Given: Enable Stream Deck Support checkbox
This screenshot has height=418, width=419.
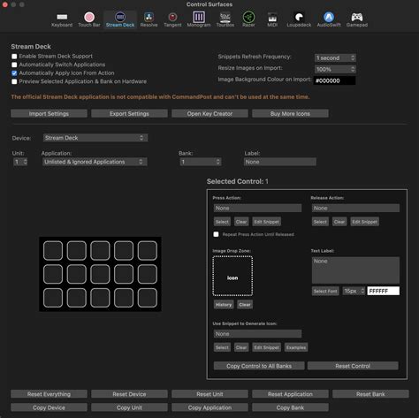Looking at the screenshot, I should pyautogui.click(x=14, y=57).
